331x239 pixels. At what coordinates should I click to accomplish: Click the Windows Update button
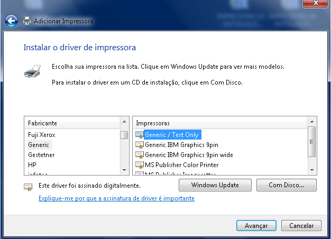tap(215, 185)
